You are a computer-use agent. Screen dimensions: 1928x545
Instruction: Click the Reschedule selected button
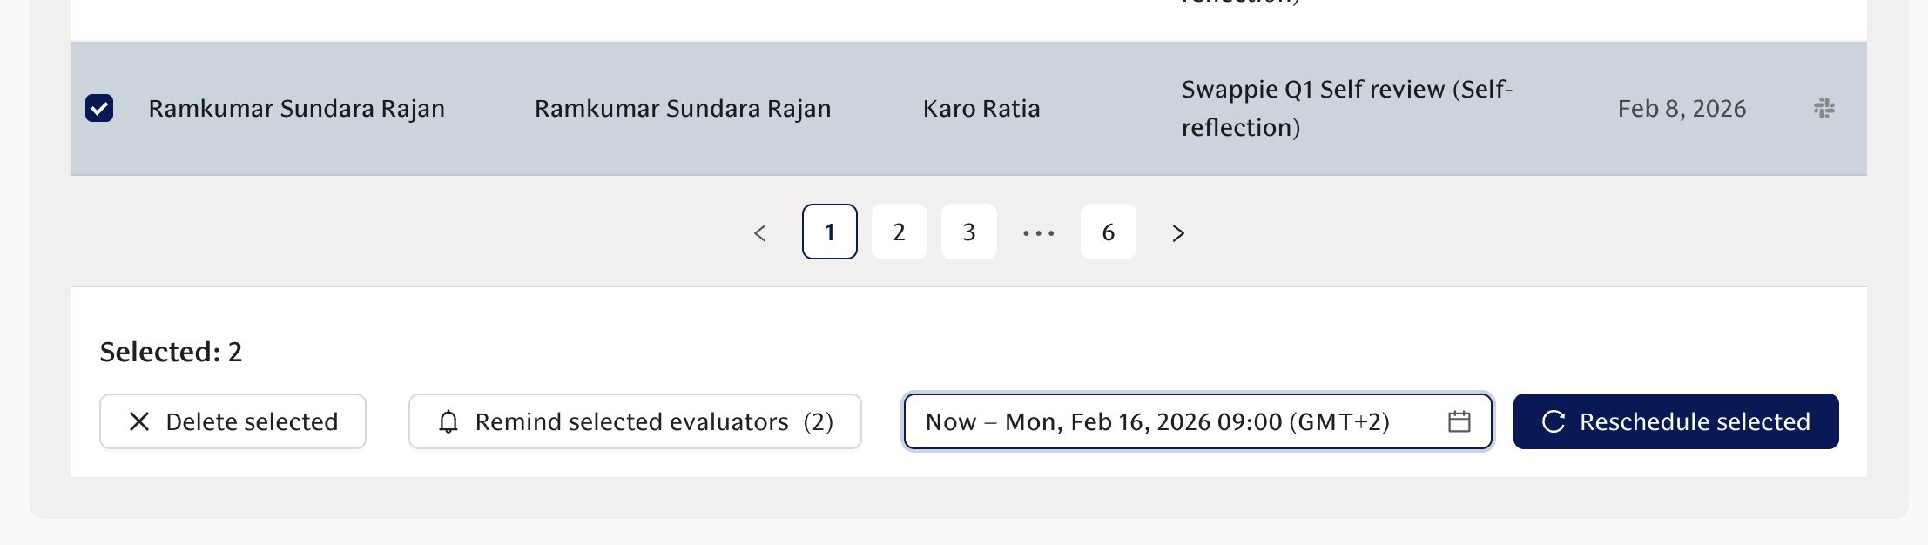click(x=1675, y=421)
